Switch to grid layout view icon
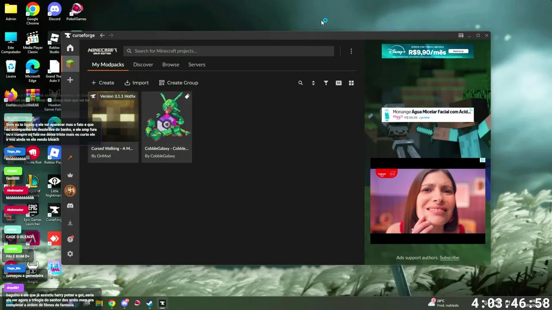Image resolution: width=552 pixels, height=310 pixels. click(x=351, y=83)
